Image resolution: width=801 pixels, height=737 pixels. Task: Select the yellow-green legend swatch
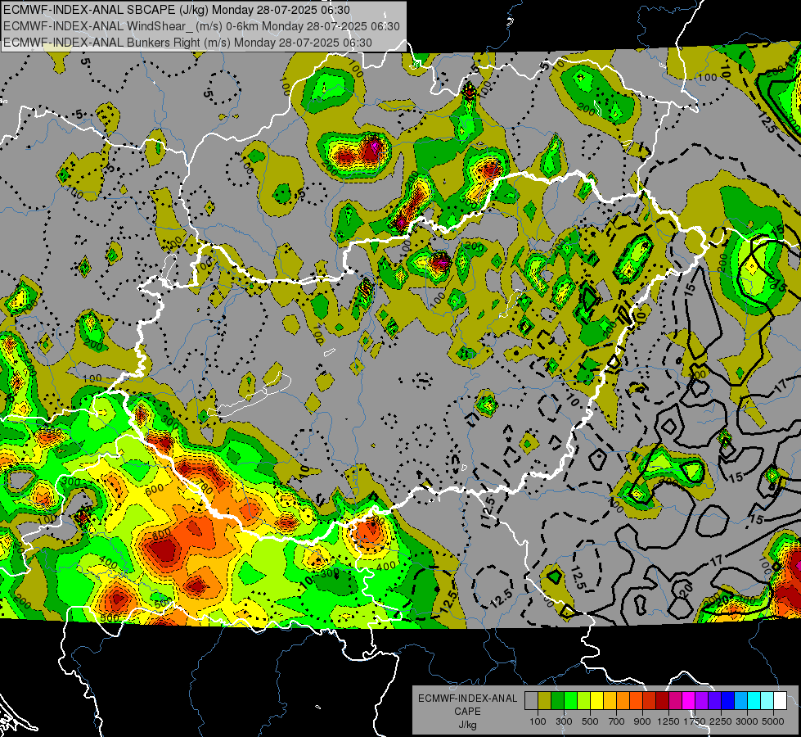tap(583, 701)
